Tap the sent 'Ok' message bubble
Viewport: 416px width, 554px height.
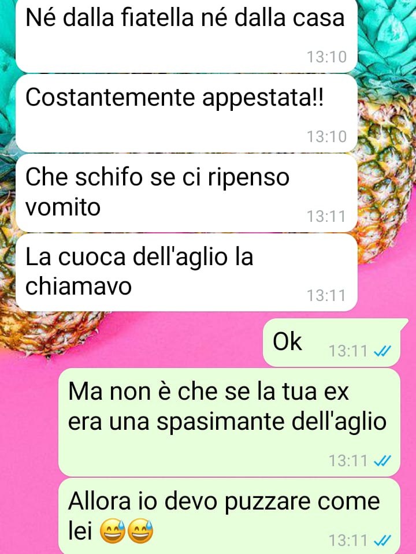pos(332,343)
